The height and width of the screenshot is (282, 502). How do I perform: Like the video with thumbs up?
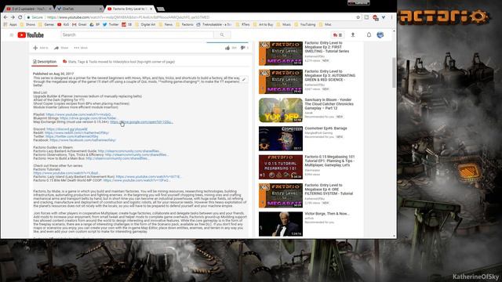pyautogui.click(x=227, y=48)
